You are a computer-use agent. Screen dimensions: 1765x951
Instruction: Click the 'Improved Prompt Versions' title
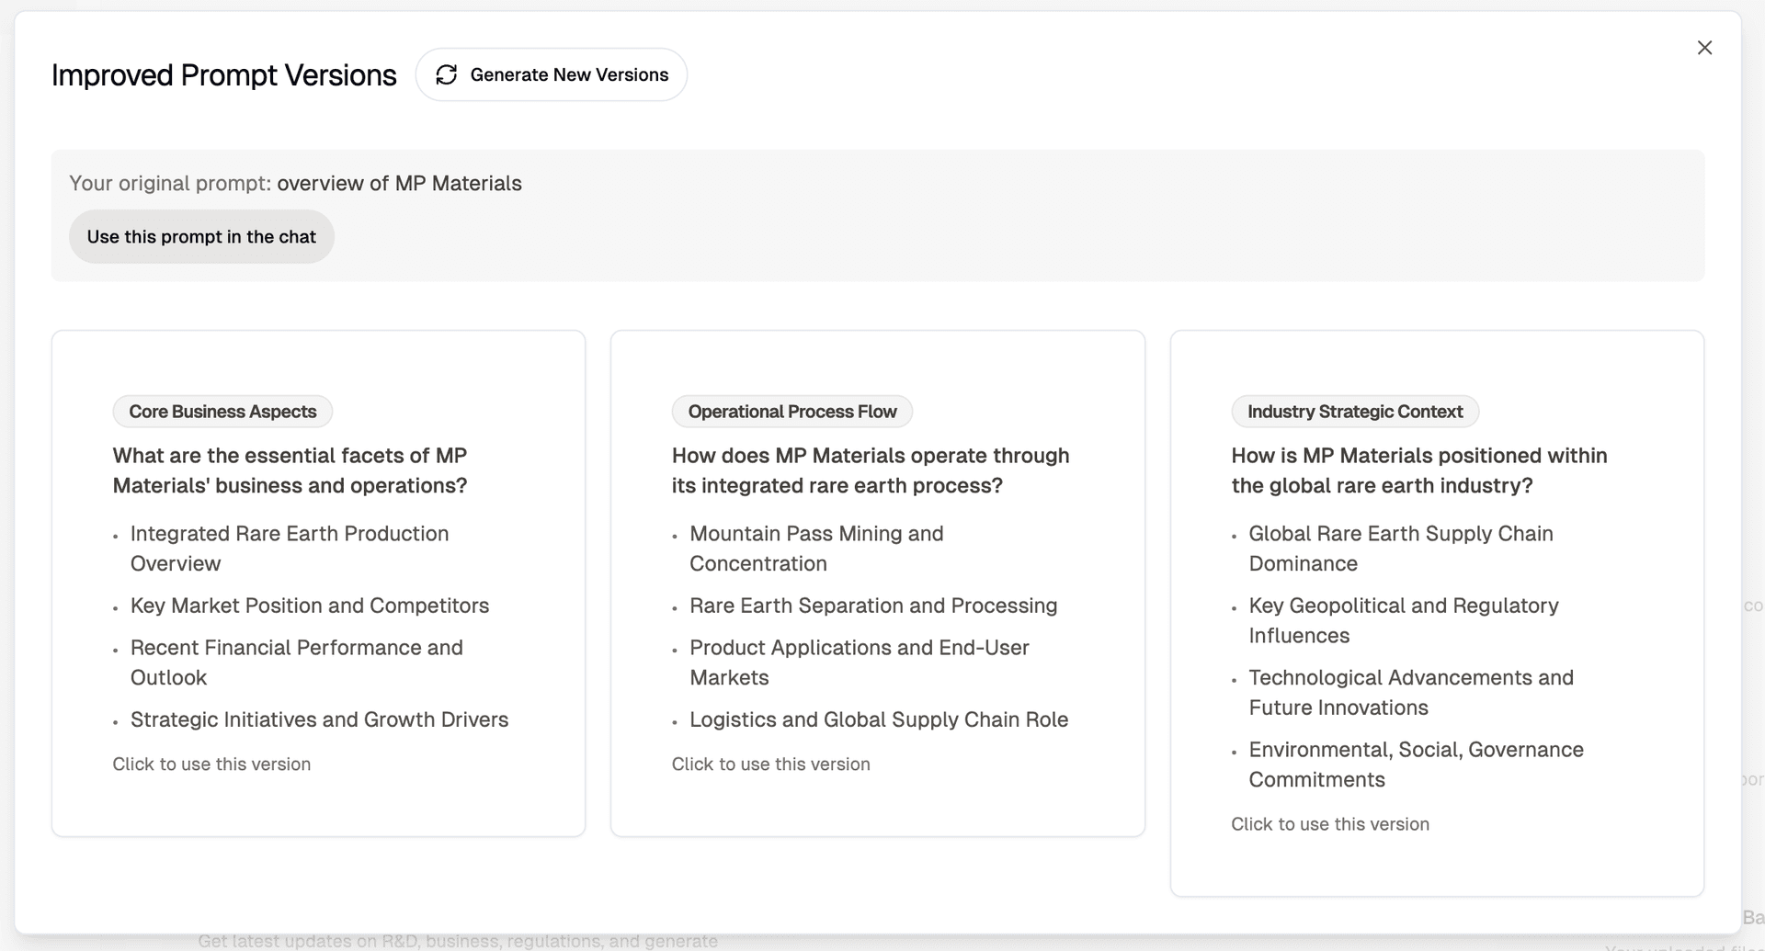point(224,75)
